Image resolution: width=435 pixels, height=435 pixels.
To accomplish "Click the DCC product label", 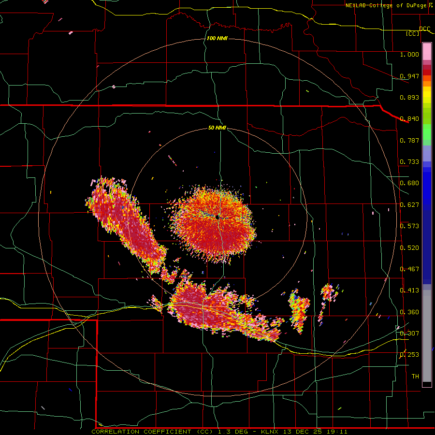I will click(425, 29).
